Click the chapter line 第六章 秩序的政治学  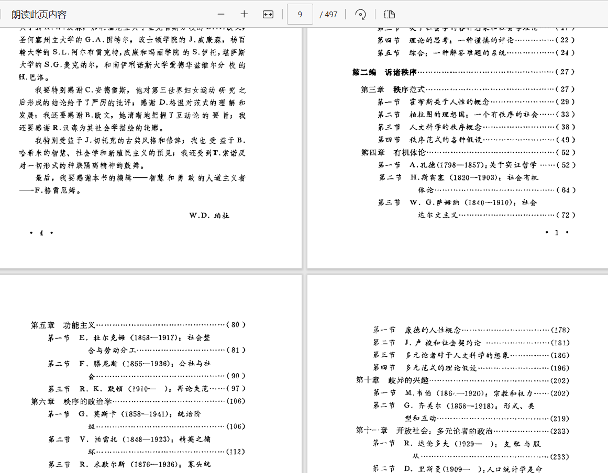138,401
